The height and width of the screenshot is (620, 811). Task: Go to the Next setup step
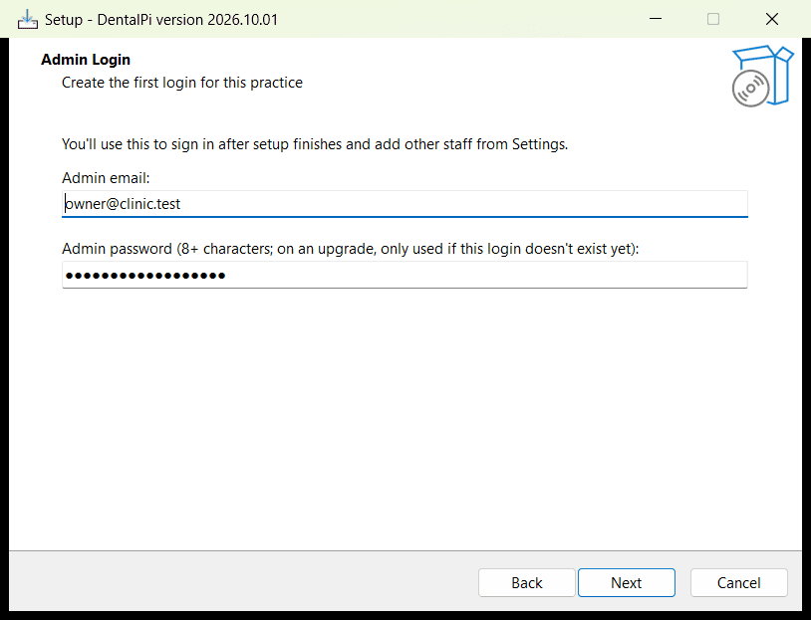click(627, 583)
